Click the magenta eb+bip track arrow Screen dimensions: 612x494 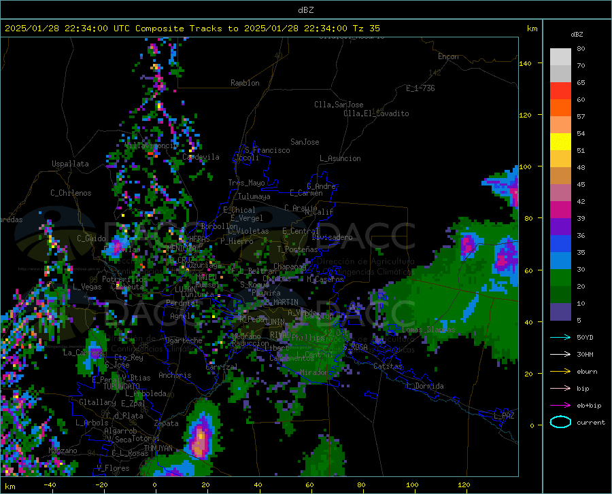(x=560, y=405)
